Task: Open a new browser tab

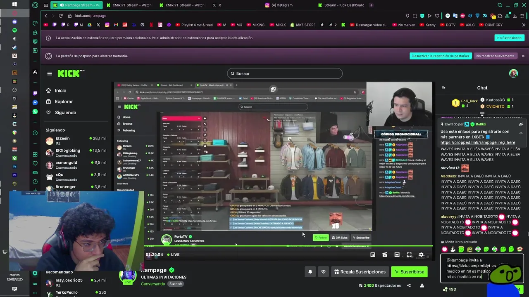Action: [371, 5]
